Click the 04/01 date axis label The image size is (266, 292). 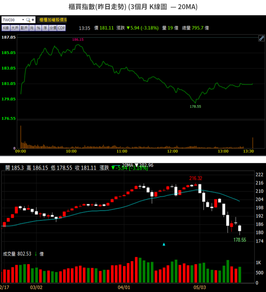[124, 287]
